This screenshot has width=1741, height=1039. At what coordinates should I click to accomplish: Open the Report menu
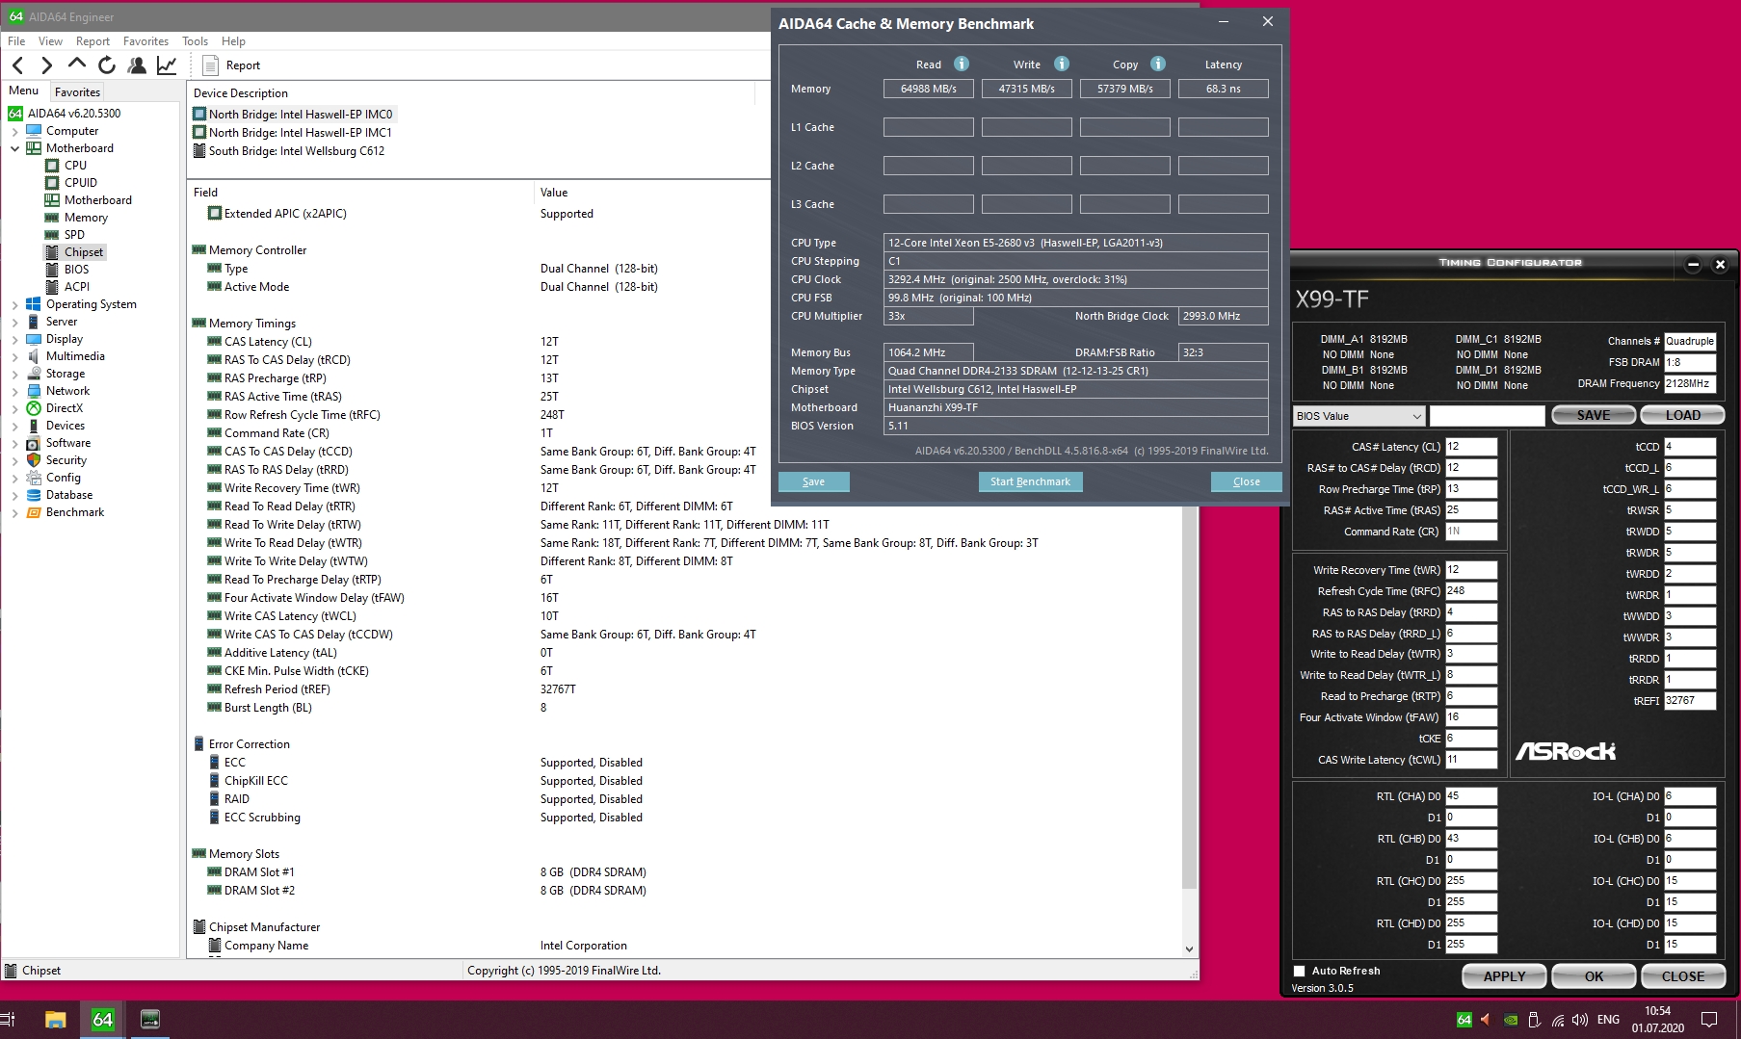click(92, 41)
